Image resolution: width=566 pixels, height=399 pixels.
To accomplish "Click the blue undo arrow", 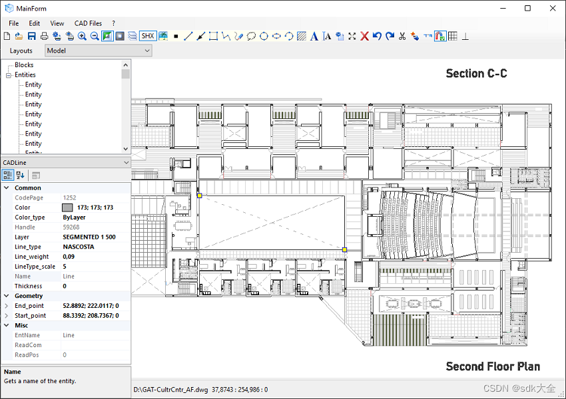I will coord(377,36).
